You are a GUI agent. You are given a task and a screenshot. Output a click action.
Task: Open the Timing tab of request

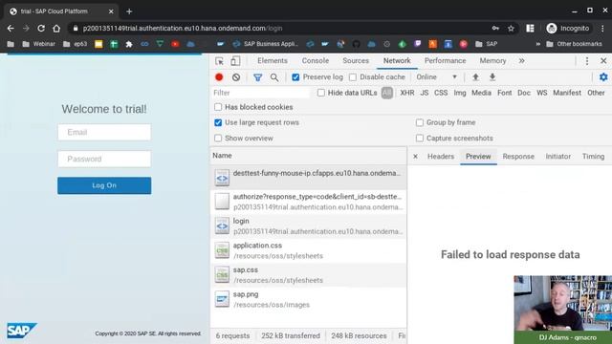pyautogui.click(x=593, y=157)
